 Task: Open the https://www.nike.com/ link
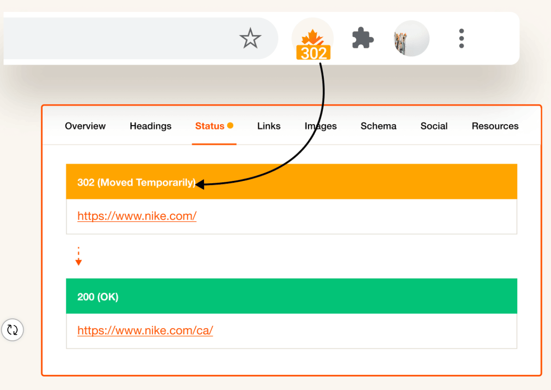click(x=137, y=216)
